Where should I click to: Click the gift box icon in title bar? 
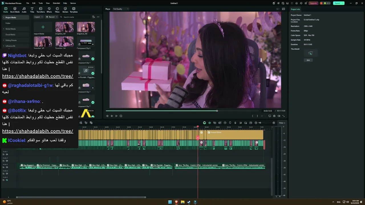[x=274, y=3]
